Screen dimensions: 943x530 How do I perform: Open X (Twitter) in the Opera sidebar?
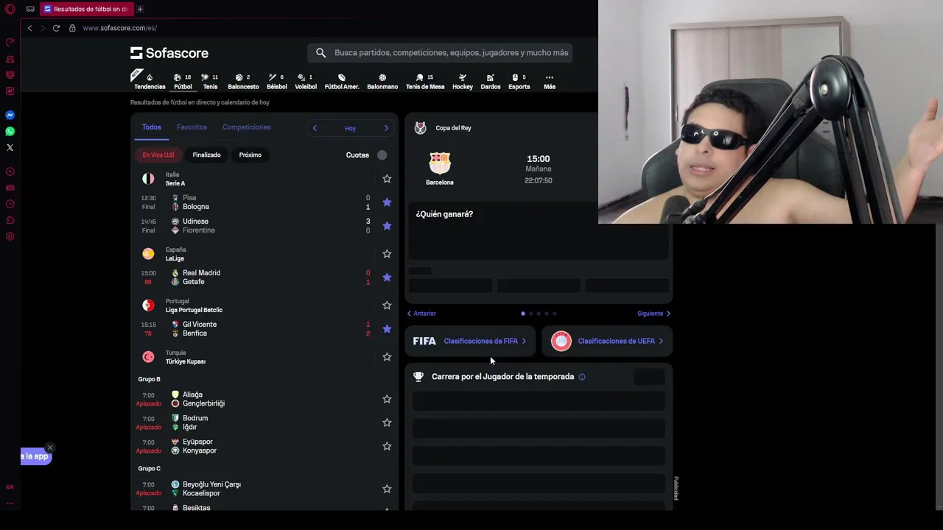10,147
